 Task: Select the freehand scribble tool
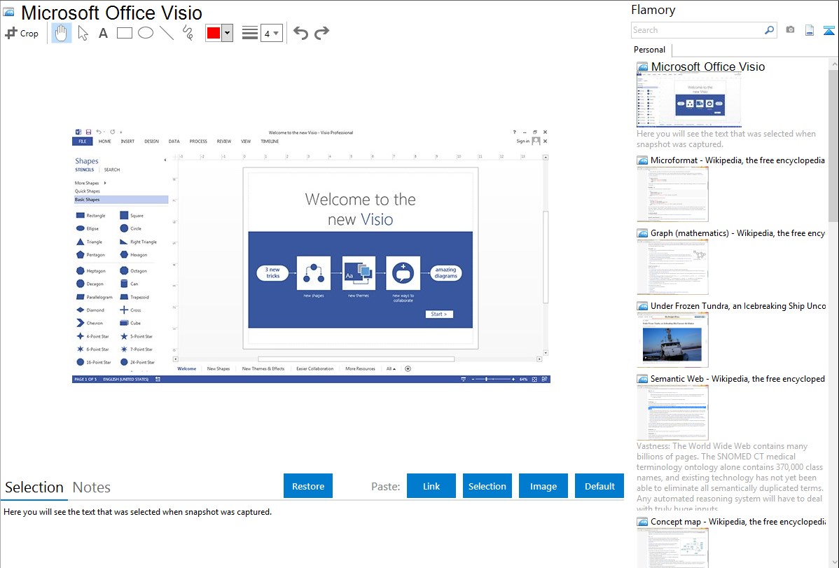(x=188, y=33)
